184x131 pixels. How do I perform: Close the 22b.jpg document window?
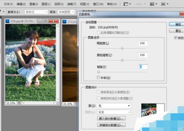tap(54, 21)
